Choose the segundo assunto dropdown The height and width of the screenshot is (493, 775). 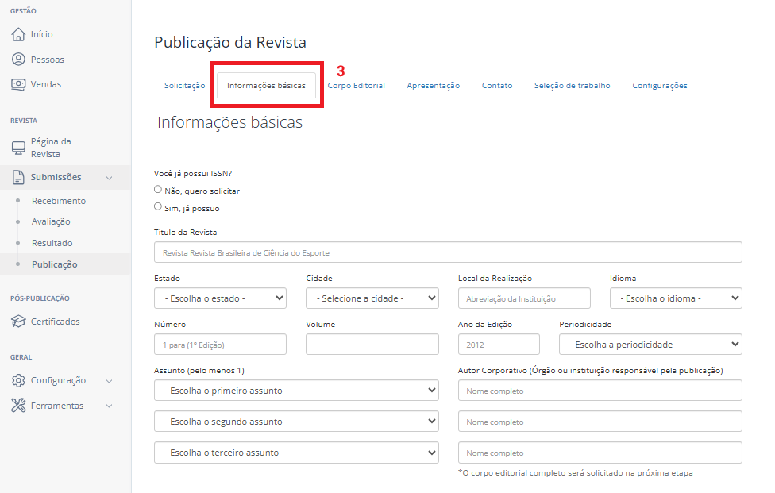click(x=296, y=422)
